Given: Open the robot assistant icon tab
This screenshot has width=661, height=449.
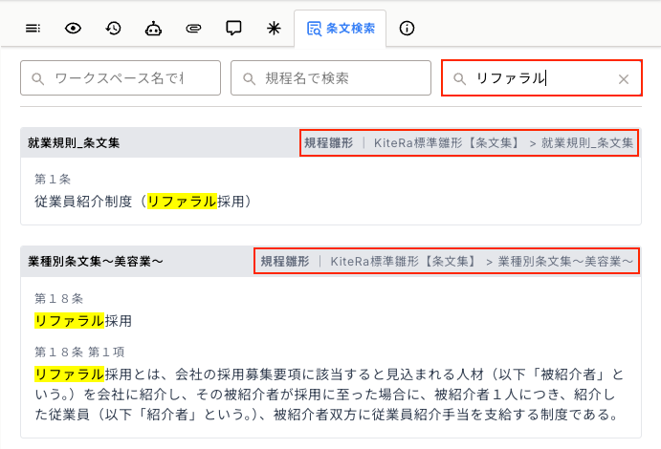Looking at the screenshot, I should 153,29.
